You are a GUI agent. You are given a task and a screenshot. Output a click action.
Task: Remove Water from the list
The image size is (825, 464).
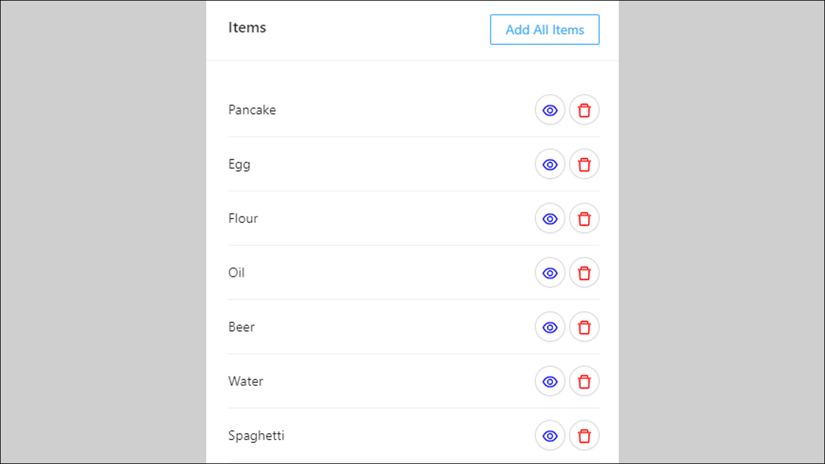[x=584, y=381]
